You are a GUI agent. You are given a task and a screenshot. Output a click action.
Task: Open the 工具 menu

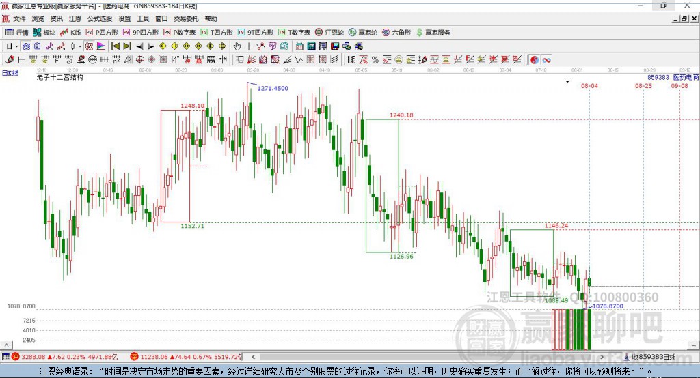pyautogui.click(x=143, y=18)
